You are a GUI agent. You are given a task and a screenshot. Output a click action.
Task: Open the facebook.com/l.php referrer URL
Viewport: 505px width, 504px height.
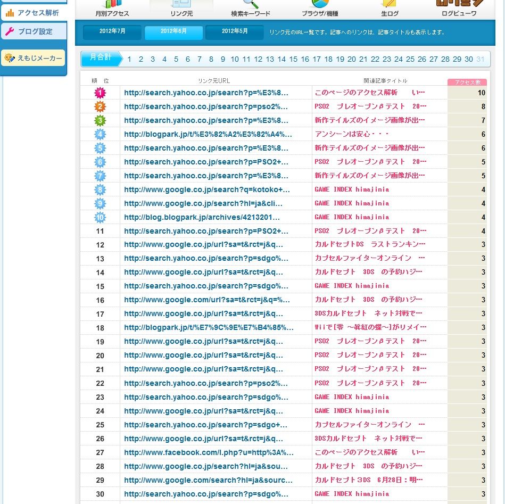(x=209, y=452)
